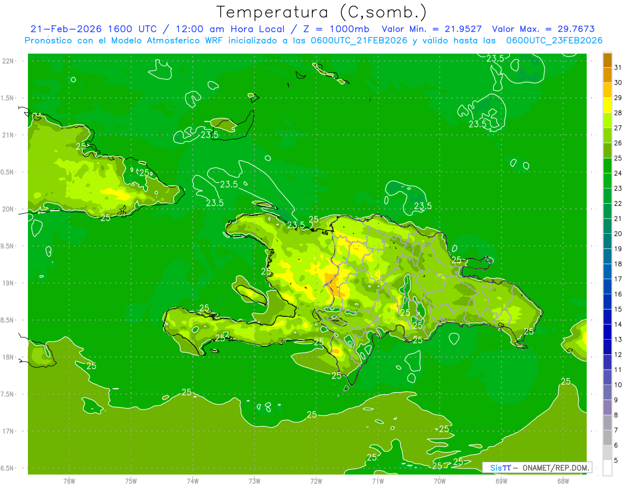This screenshot has height=488, width=632.
Task: Select the "Valor Max. = 29.7673" readout
Action: tap(543, 29)
